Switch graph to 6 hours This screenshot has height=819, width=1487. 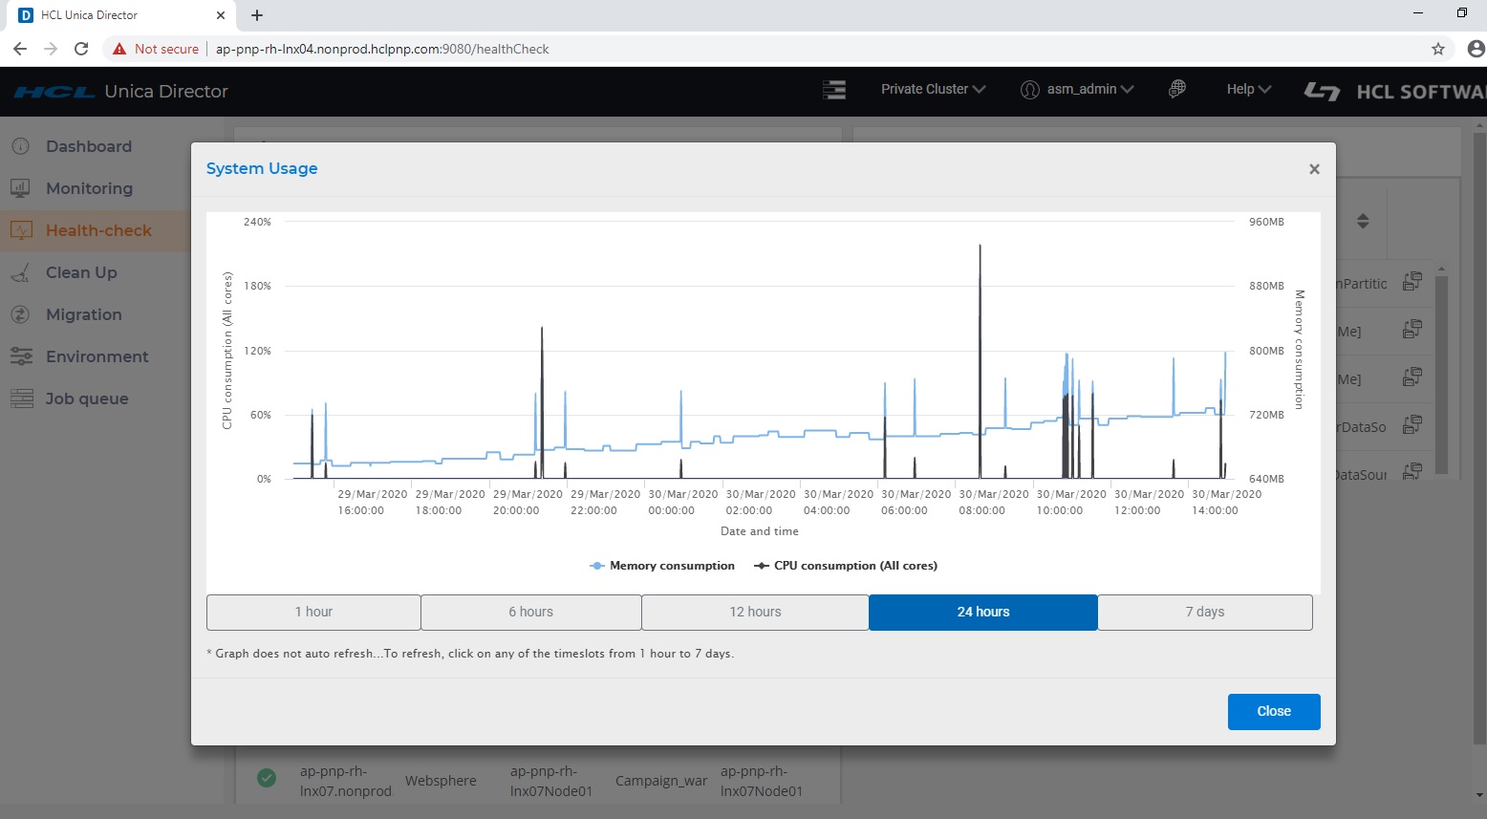tap(530, 612)
